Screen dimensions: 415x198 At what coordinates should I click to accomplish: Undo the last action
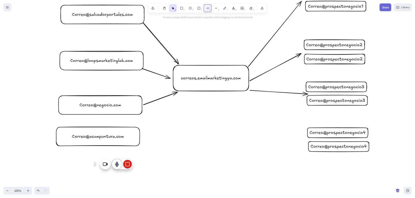coord(38,191)
